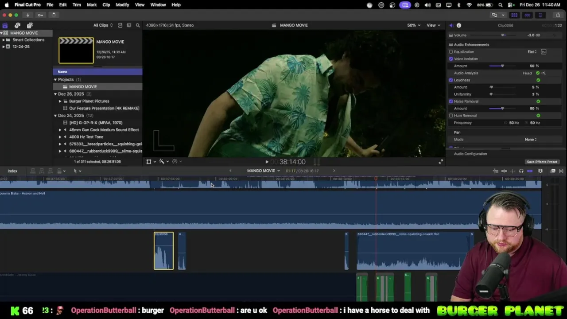Viewport: 567px width, 319px height.
Task: Expand the Smart Collections folder
Action: 4,40
